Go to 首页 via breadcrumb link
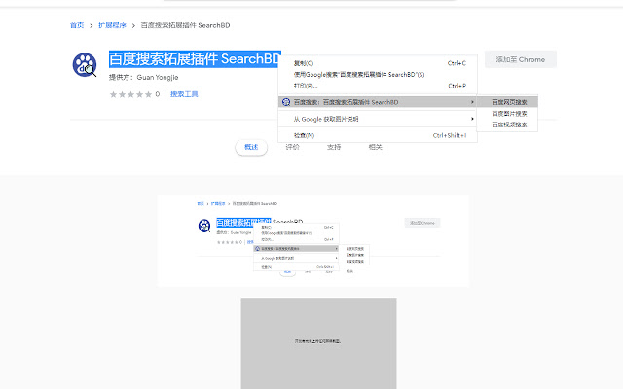 [x=77, y=25]
